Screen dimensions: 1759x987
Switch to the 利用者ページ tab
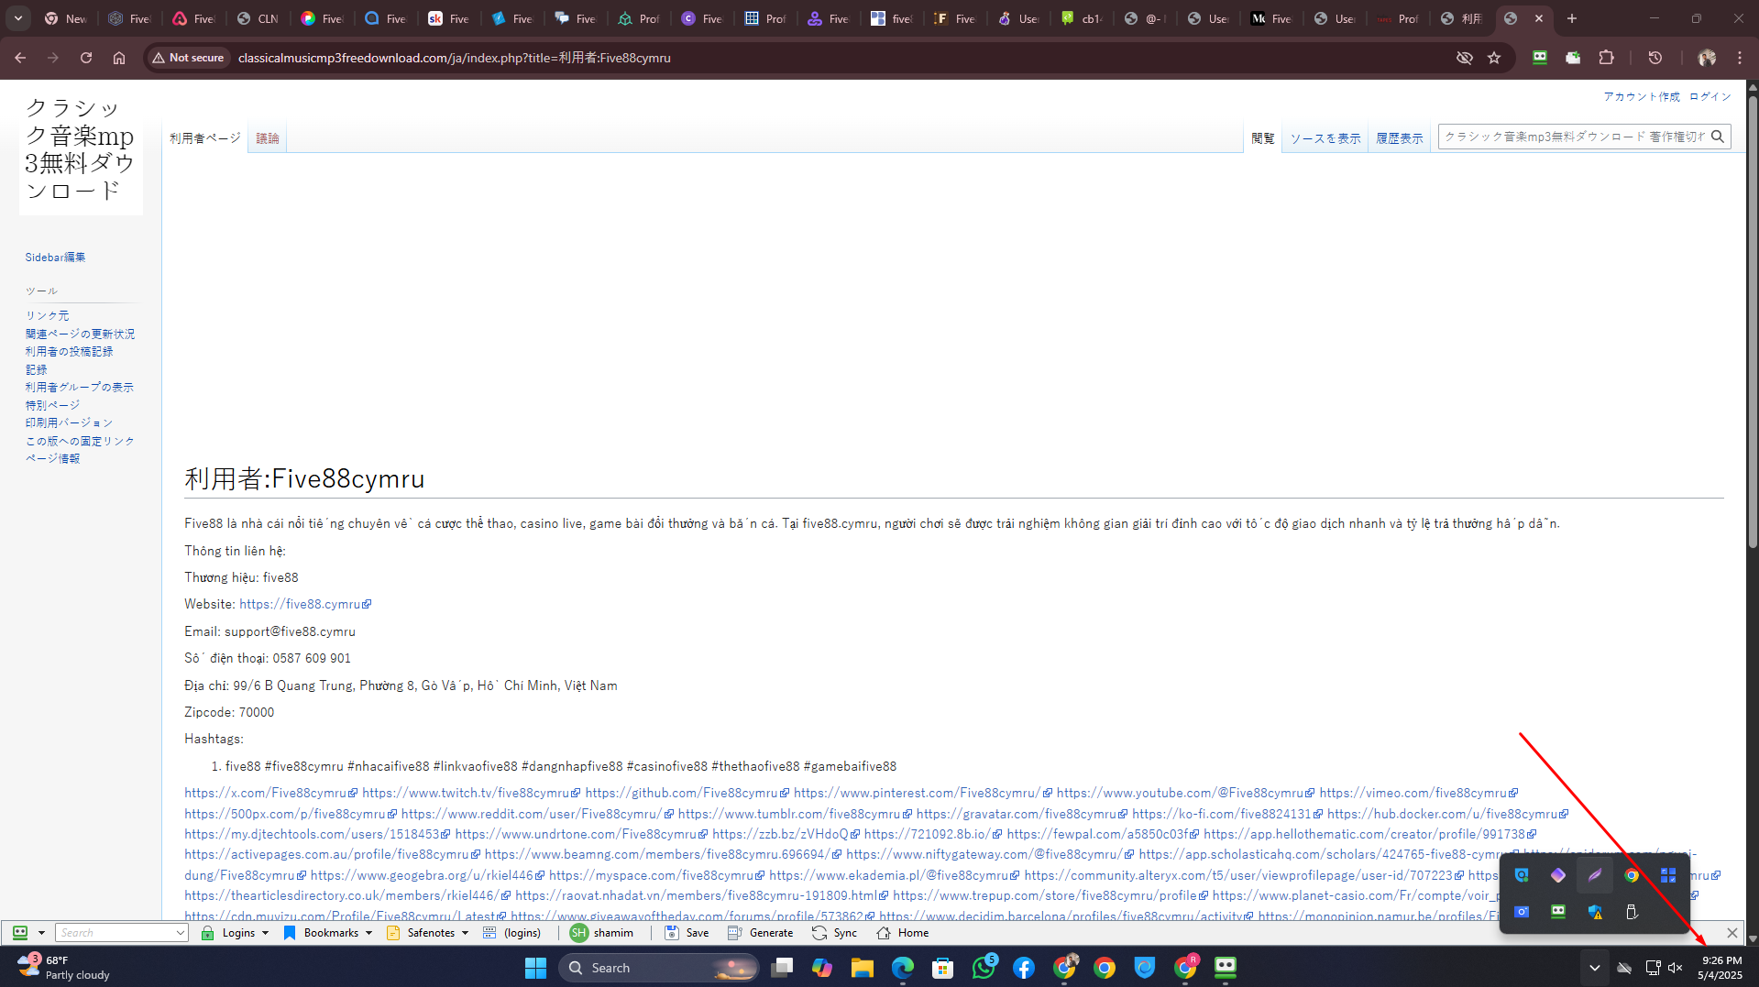pyautogui.click(x=205, y=137)
